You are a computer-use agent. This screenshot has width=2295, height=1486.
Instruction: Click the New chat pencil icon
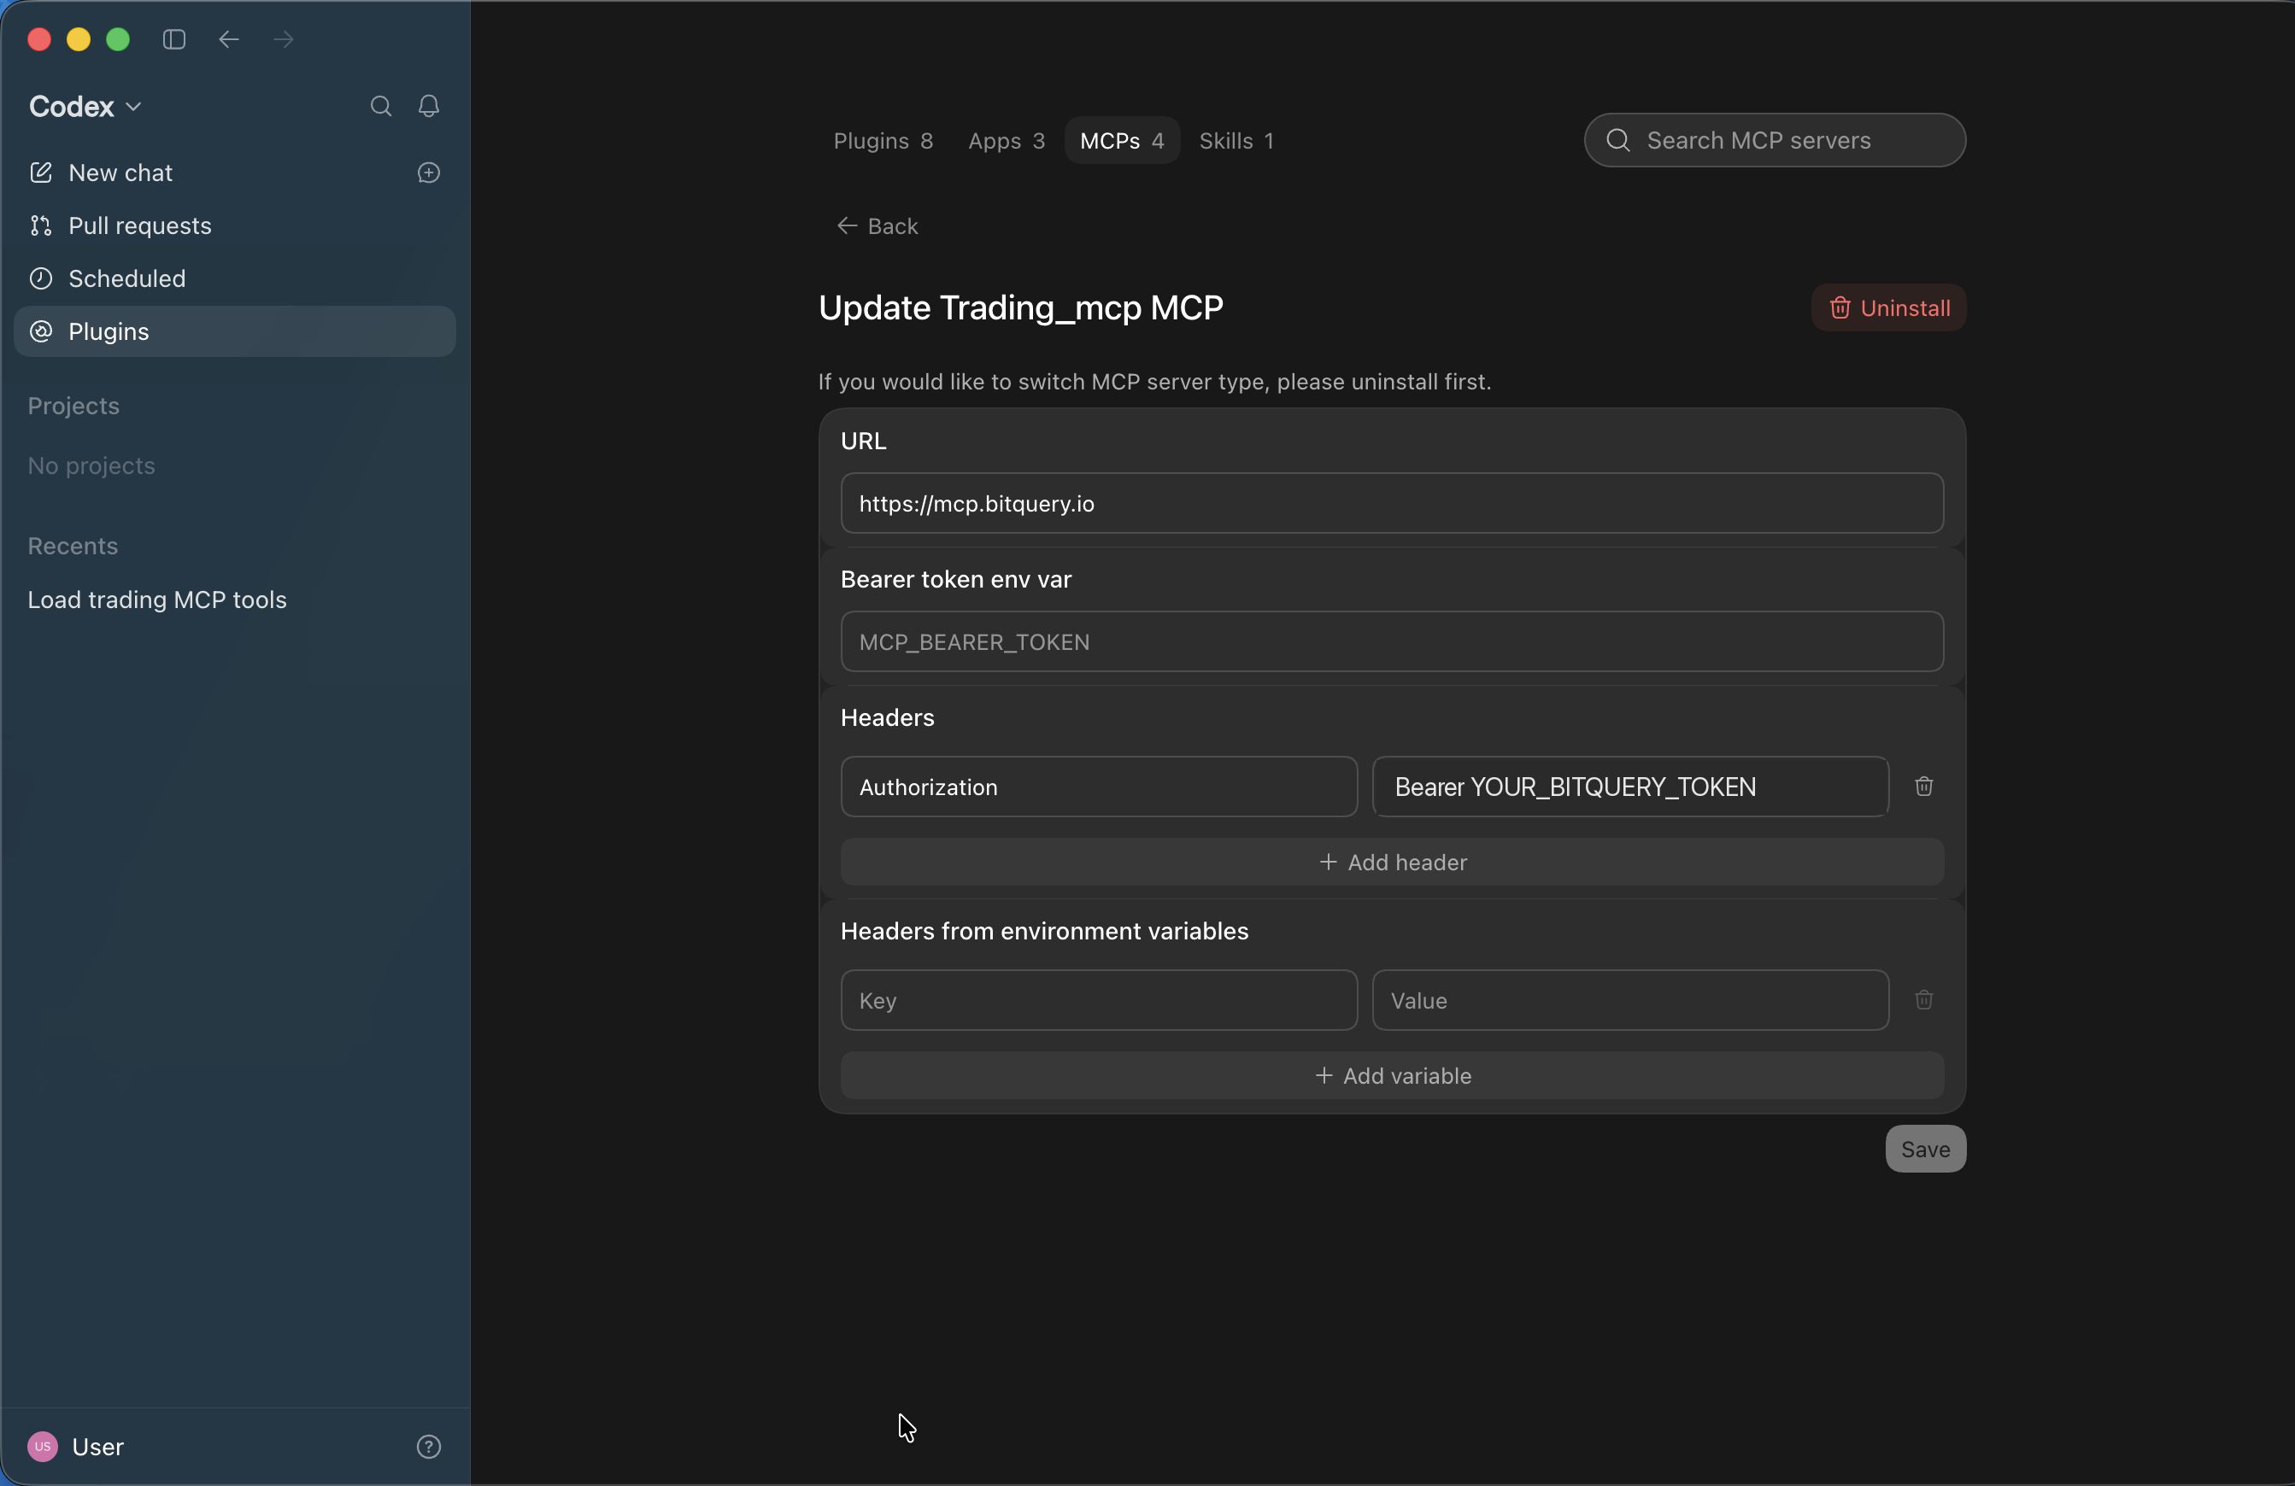[40, 173]
